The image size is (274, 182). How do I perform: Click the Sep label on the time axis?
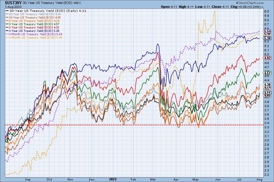pos(28,179)
